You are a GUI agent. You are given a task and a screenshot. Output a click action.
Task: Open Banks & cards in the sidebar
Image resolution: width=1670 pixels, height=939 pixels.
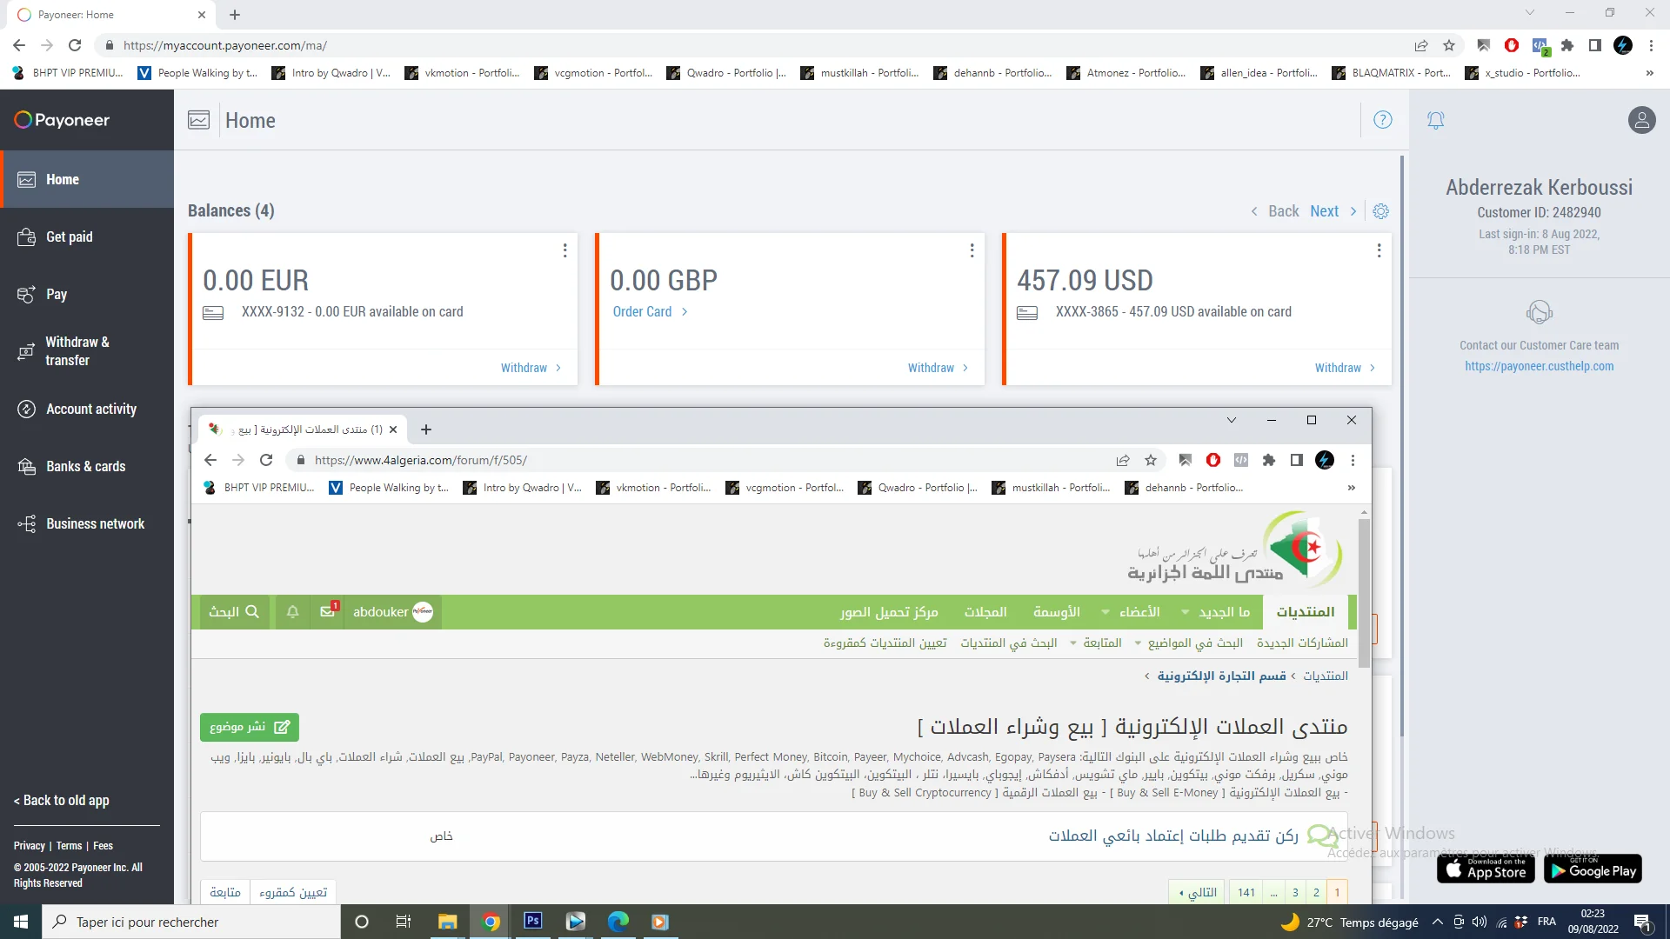pyautogui.click(x=87, y=466)
